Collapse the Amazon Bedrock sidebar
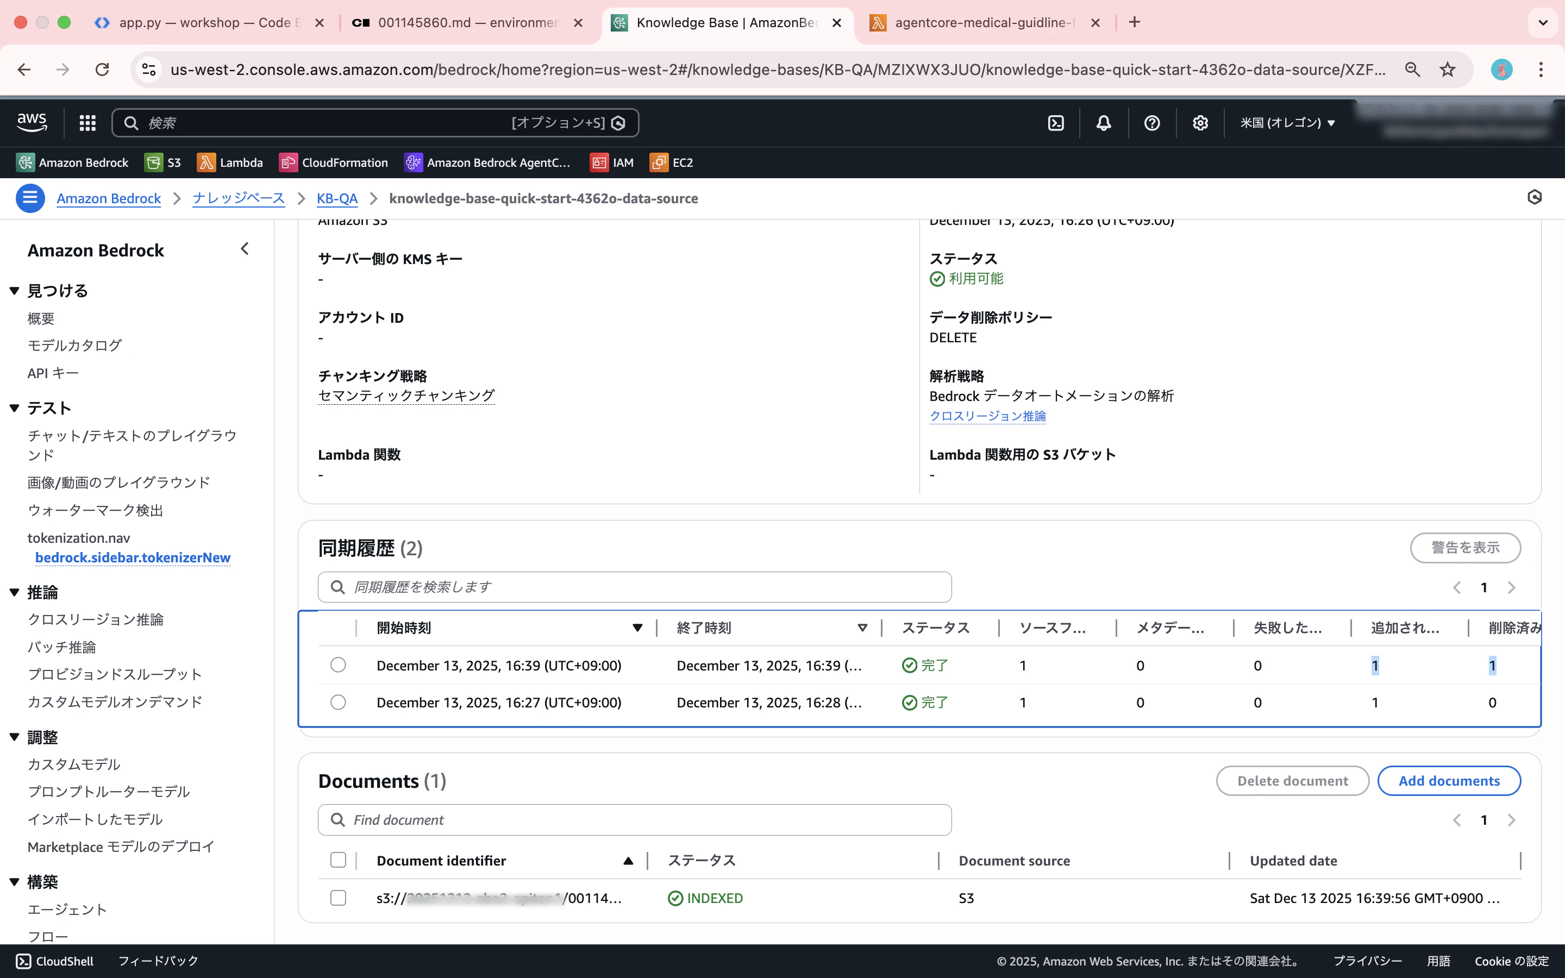Screen dimensions: 1565x978 click(x=245, y=249)
